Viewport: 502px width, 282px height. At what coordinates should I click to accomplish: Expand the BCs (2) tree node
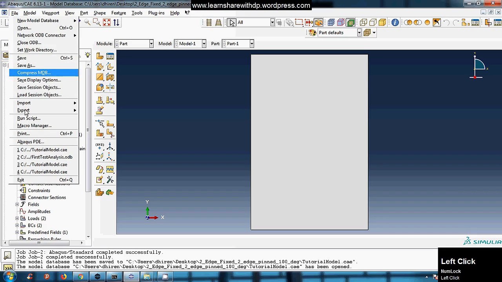[17, 226]
